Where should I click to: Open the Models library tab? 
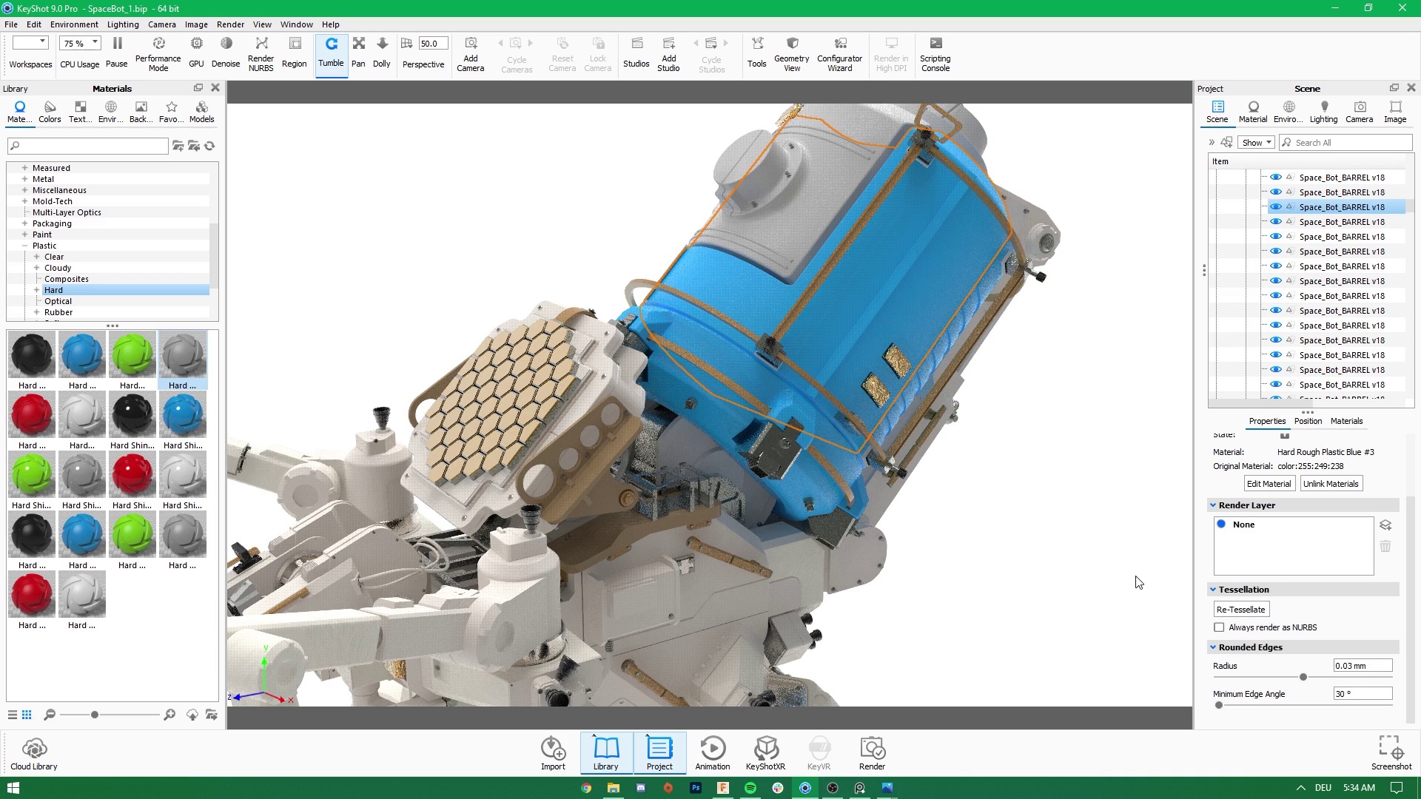(x=201, y=112)
